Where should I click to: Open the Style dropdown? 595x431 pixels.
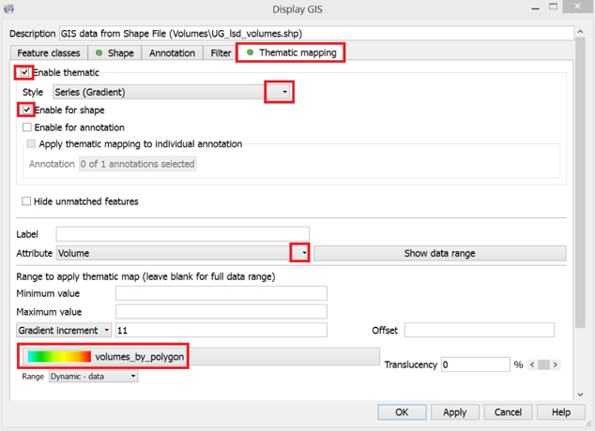pos(280,92)
